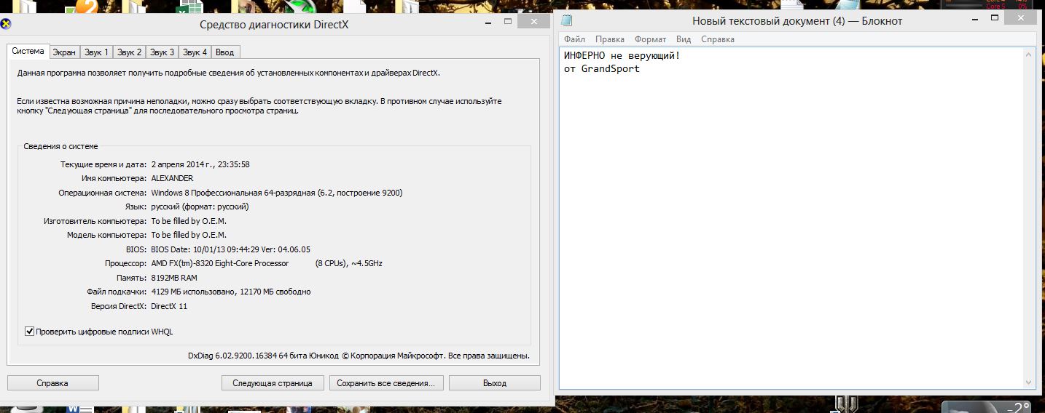Switch to the Экран tab
The width and height of the screenshot is (1045, 413).
[x=64, y=52]
